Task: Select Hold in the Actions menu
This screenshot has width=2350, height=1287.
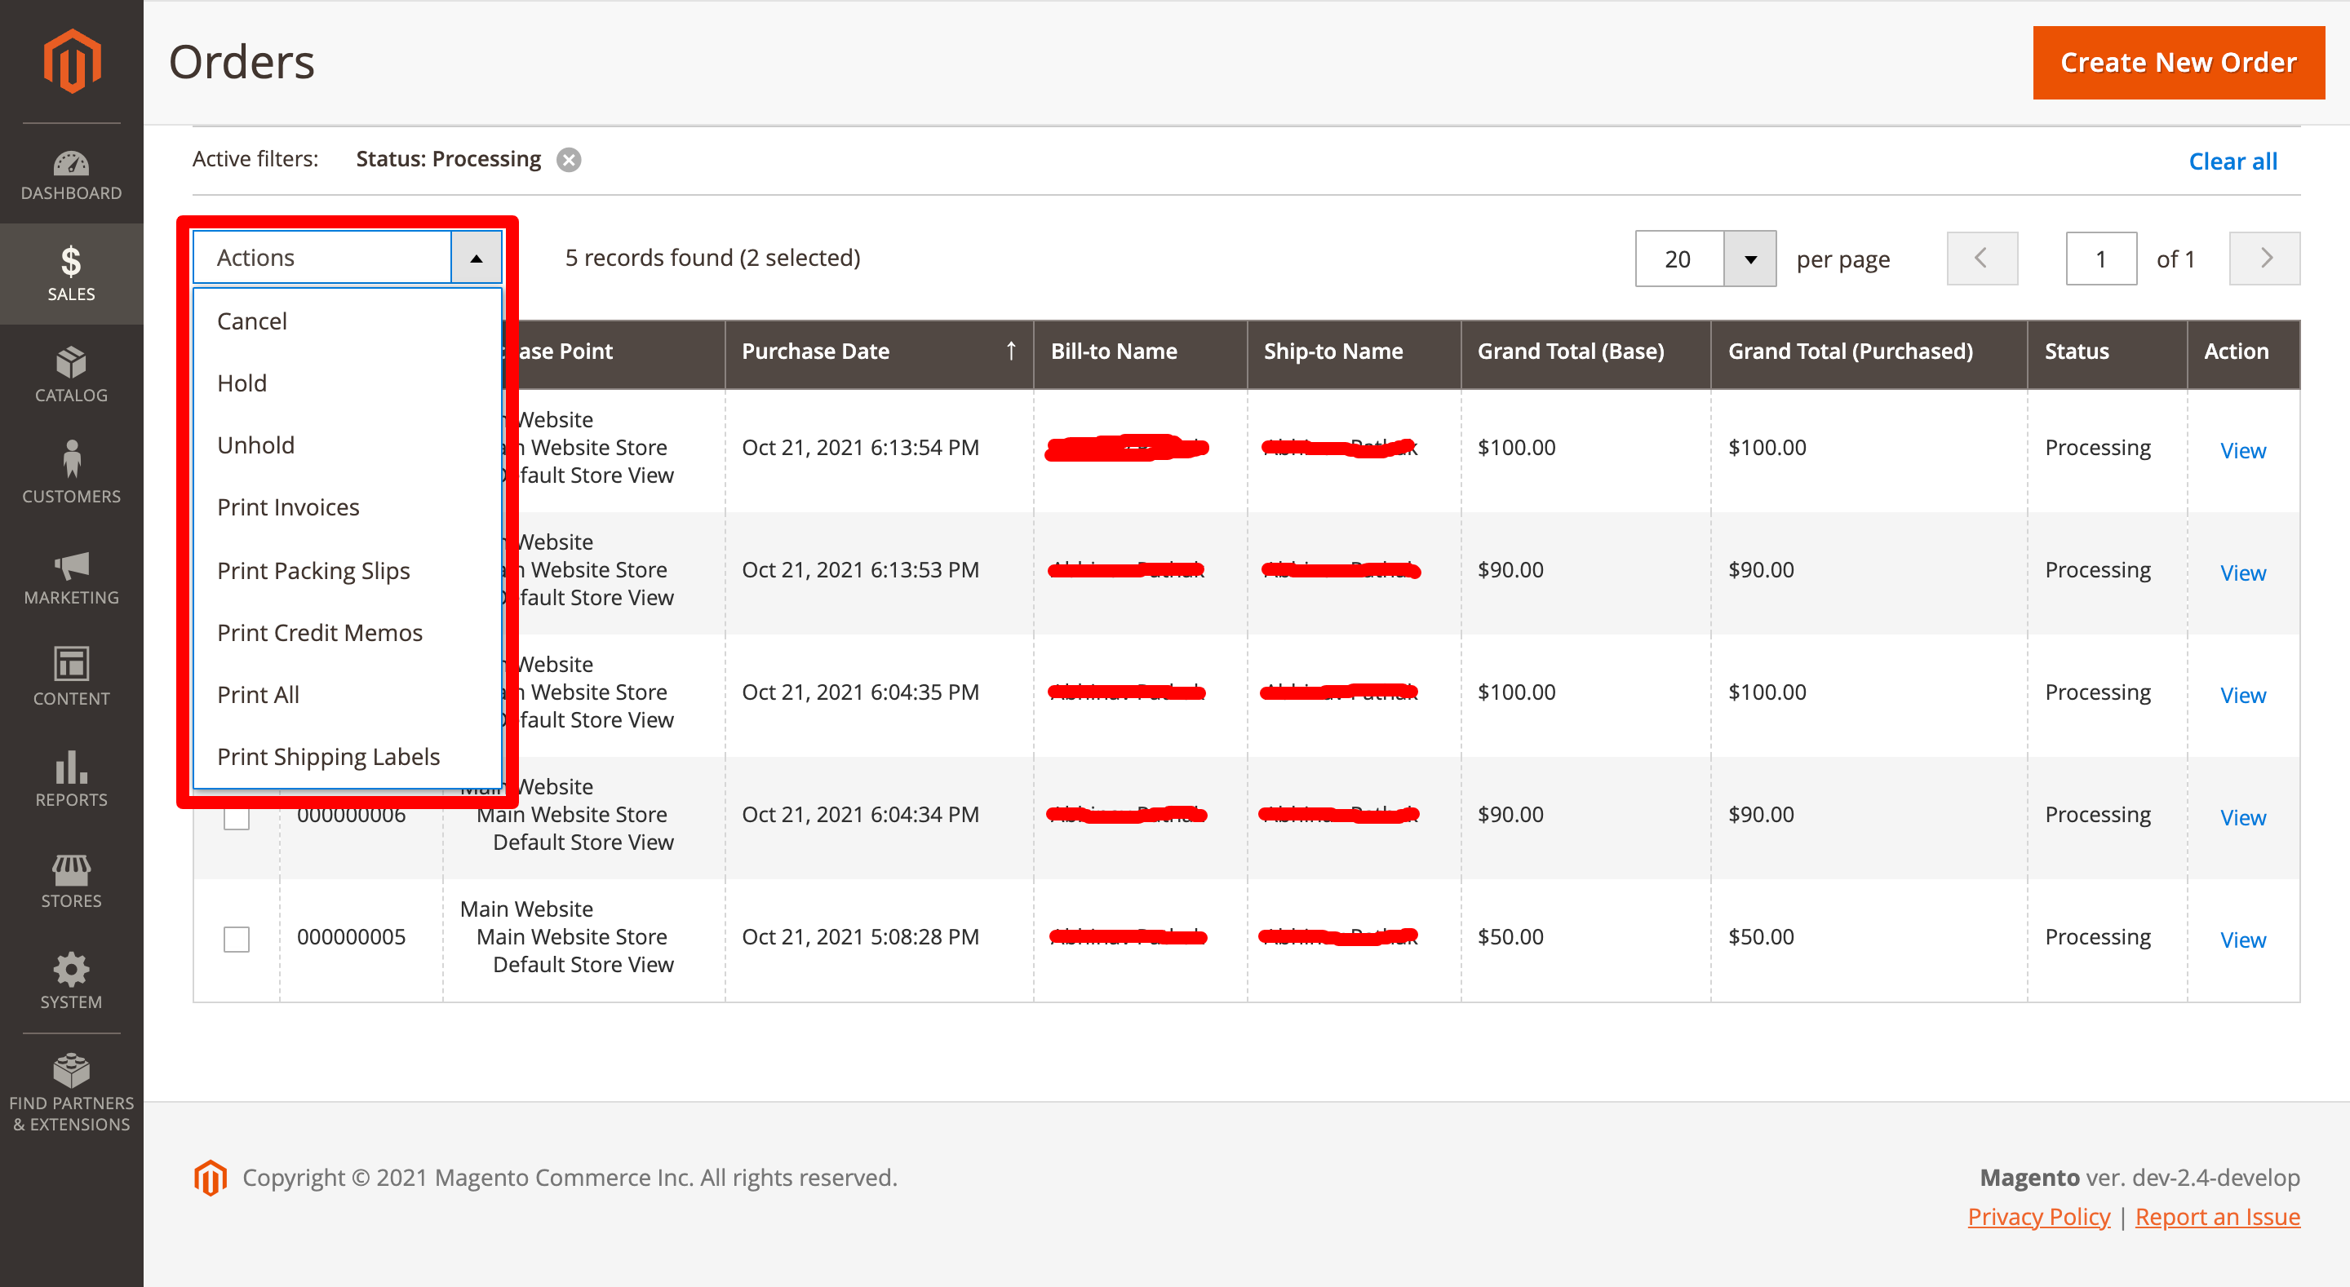Action: pyautogui.click(x=241, y=383)
